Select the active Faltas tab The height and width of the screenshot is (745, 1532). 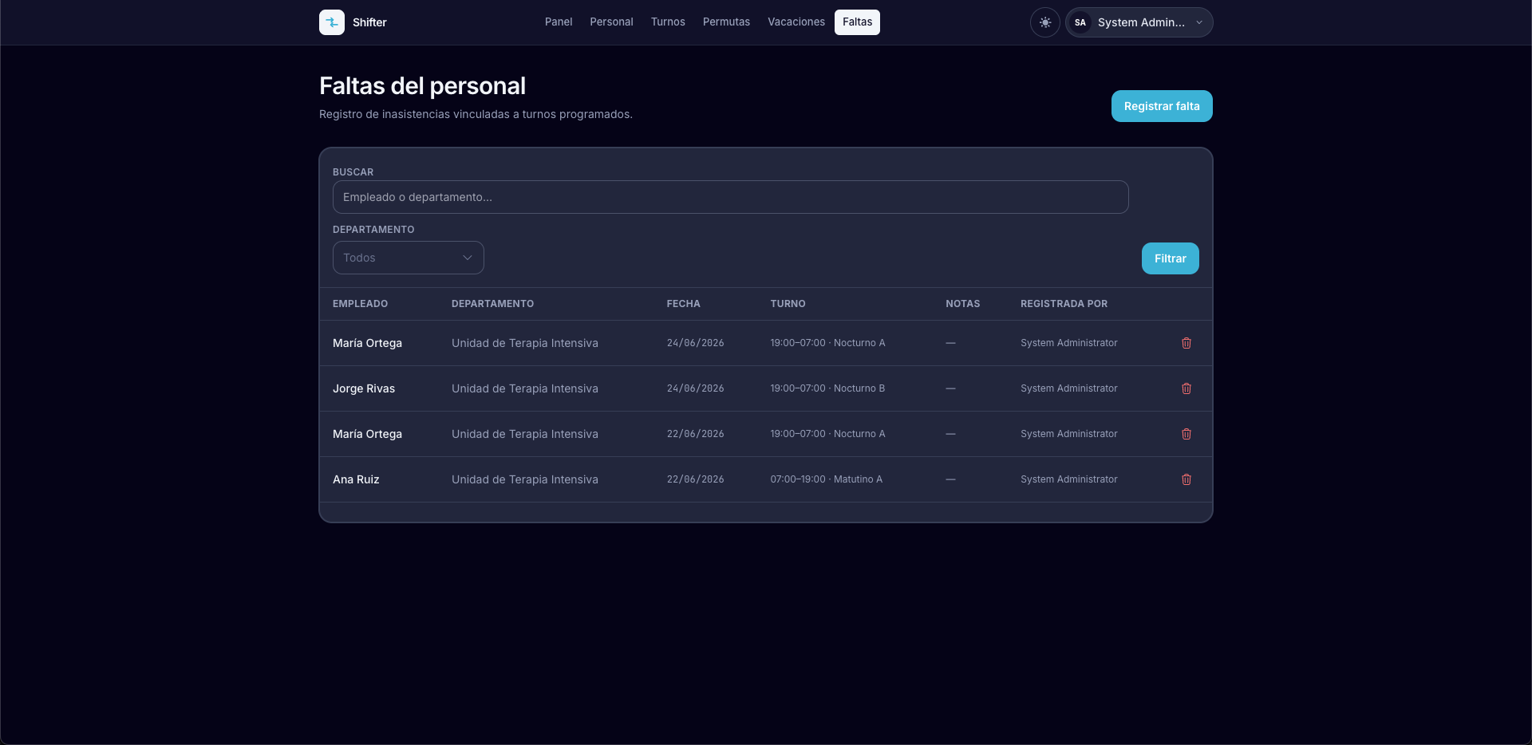(858, 22)
